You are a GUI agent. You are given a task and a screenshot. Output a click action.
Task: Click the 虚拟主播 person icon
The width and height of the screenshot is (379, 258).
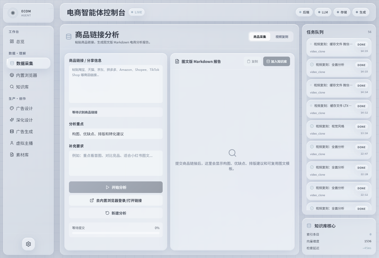(x=12, y=143)
